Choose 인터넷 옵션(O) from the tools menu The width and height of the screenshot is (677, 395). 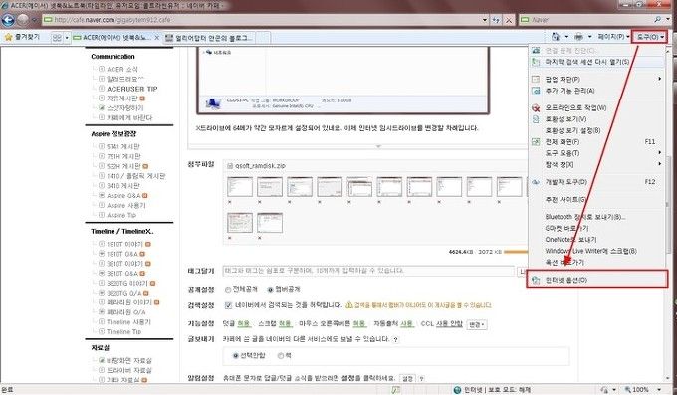point(597,280)
